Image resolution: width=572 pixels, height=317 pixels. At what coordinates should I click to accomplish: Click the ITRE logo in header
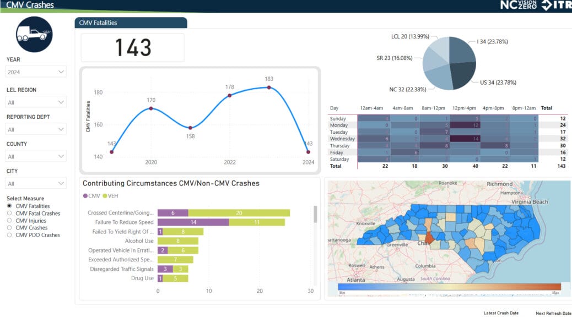(557, 6)
